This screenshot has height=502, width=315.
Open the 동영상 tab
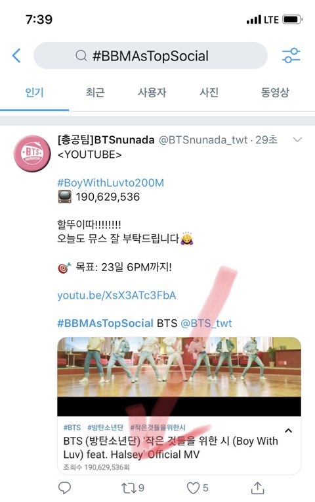275,93
